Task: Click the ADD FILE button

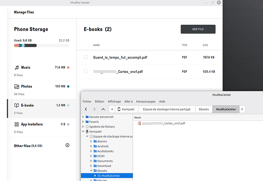Action: coord(198,29)
